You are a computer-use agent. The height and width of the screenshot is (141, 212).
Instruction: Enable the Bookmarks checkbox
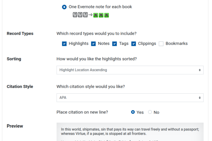[161, 44]
